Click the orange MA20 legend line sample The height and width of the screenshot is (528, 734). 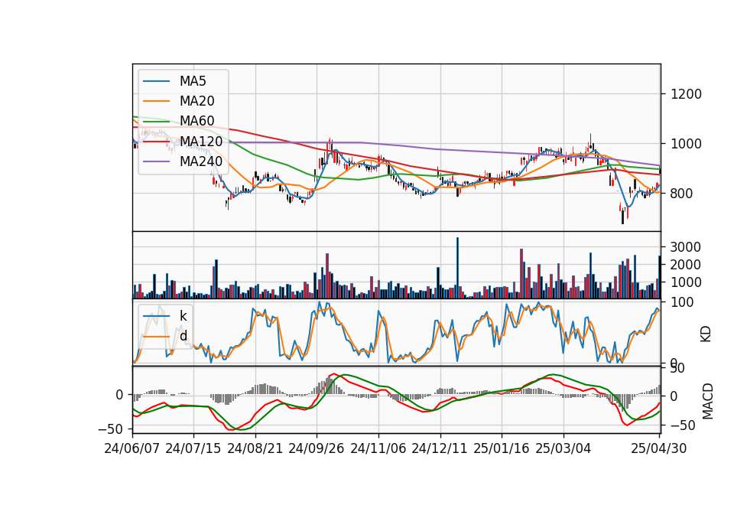coord(156,101)
